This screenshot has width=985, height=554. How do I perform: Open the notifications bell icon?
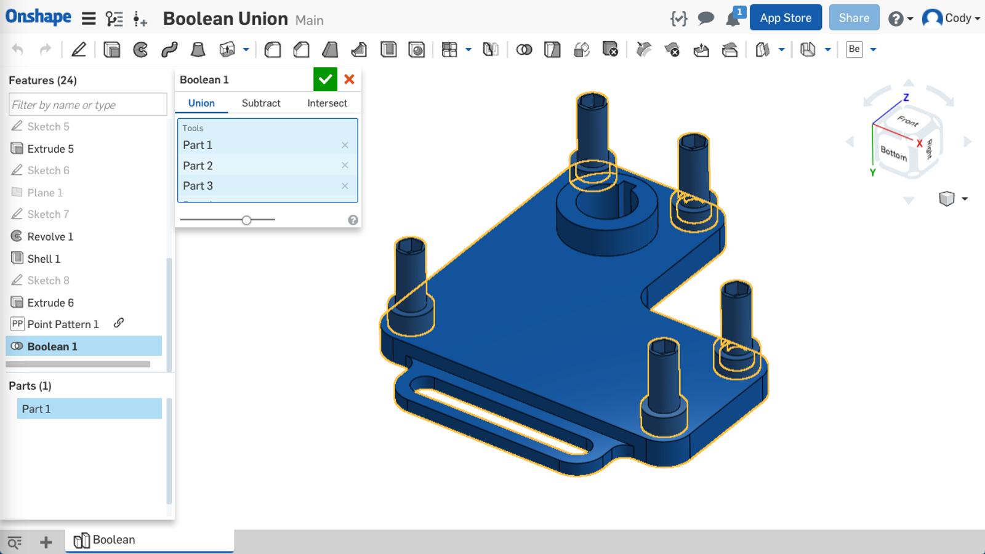point(733,18)
